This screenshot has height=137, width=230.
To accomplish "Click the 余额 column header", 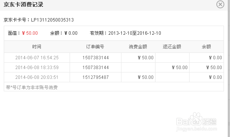I will point(206,47).
